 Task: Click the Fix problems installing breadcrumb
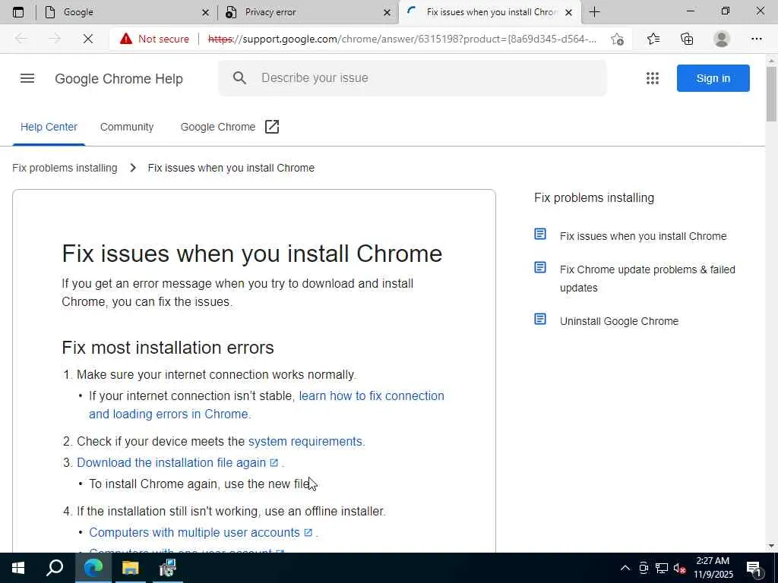[x=65, y=168]
